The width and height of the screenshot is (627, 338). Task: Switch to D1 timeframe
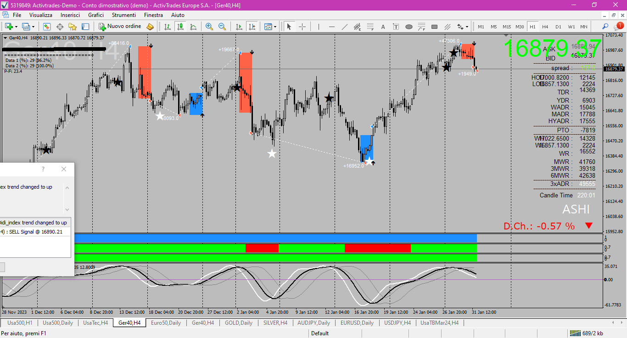click(x=558, y=27)
